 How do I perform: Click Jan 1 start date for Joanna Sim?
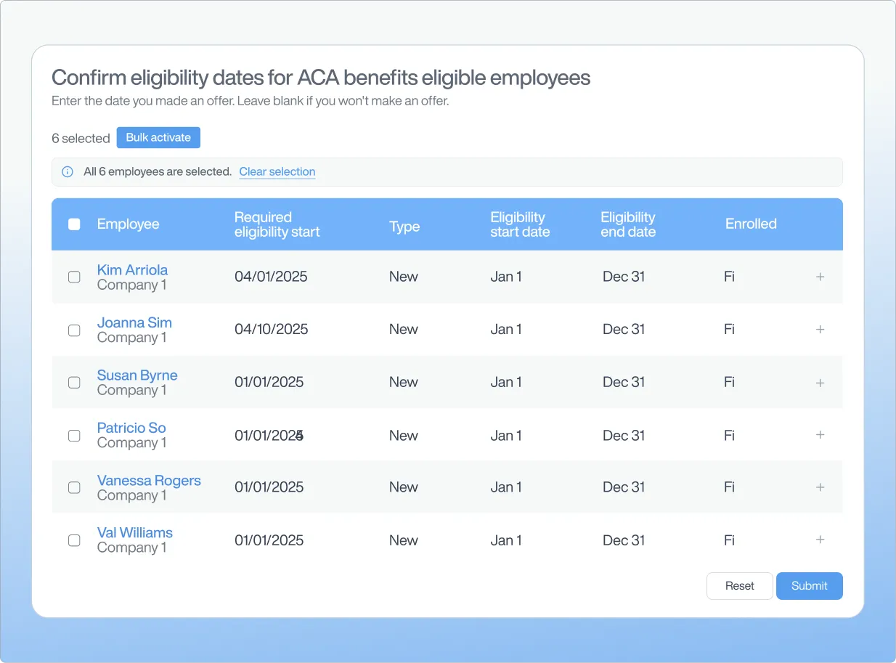[x=506, y=330]
